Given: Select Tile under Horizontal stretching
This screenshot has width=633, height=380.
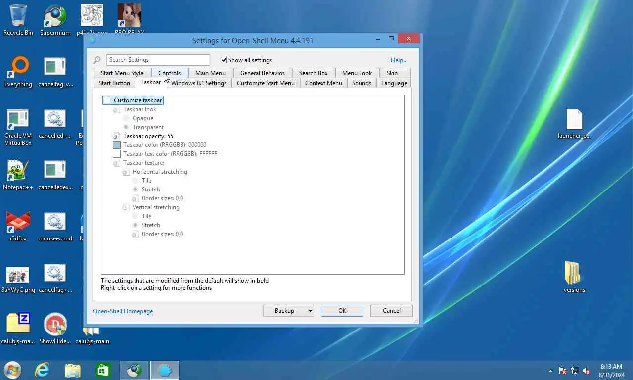Looking at the screenshot, I should click(x=136, y=181).
